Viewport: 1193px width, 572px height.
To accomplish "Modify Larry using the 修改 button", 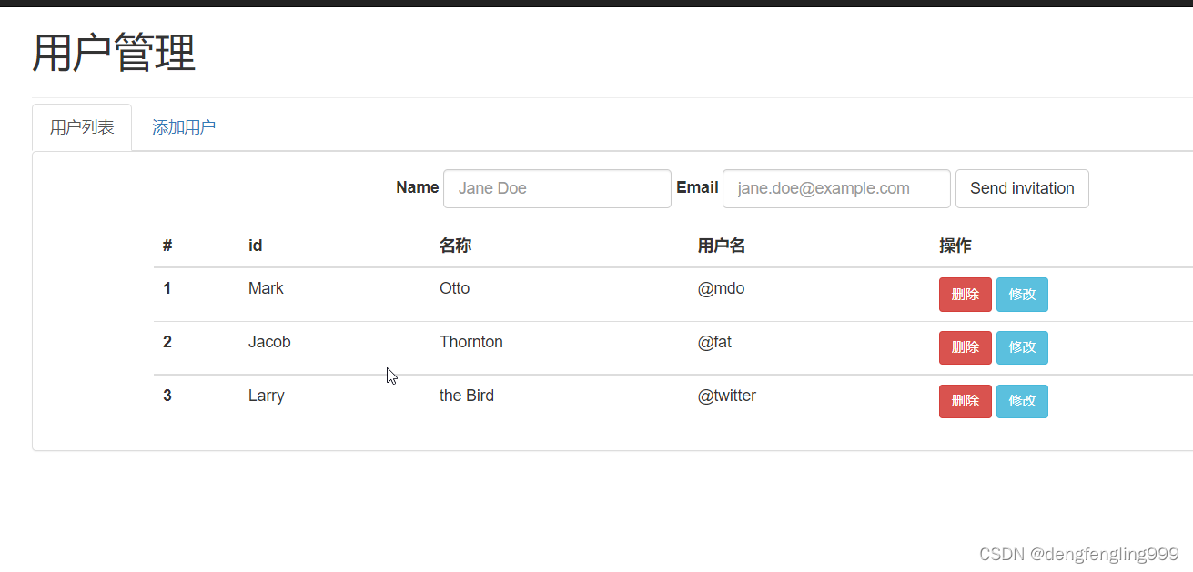I will 1022,401.
